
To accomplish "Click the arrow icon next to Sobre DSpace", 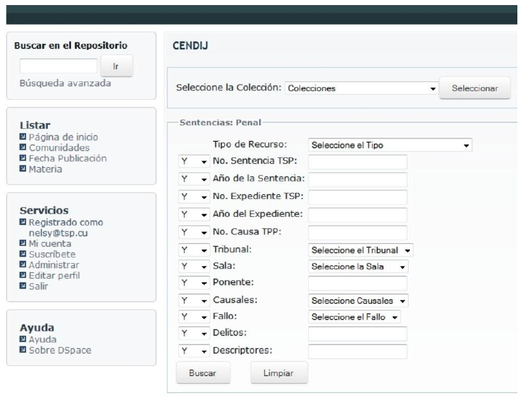I will (23, 351).
